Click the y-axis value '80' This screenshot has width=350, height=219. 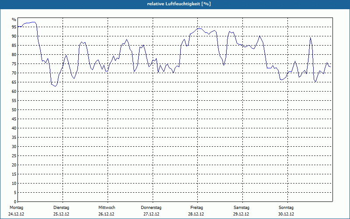[14, 54]
